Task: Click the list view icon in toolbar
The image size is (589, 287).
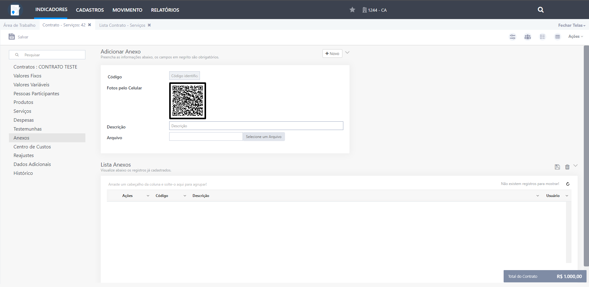Action: pos(543,37)
